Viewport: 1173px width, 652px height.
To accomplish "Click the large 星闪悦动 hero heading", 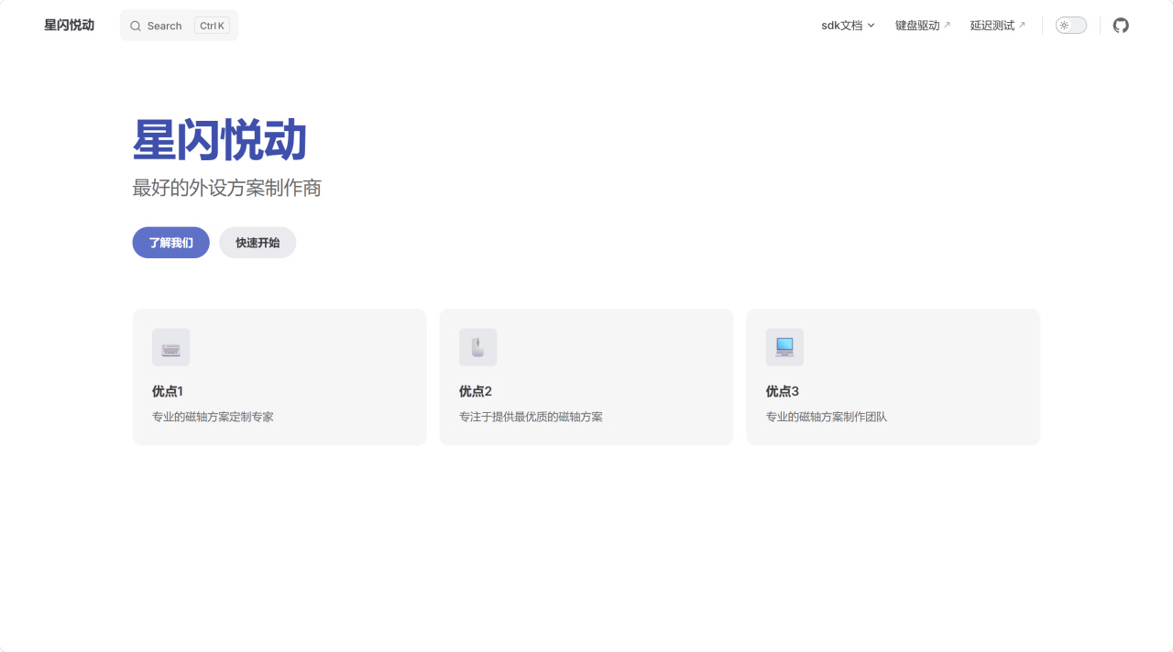I will (x=219, y=141).
